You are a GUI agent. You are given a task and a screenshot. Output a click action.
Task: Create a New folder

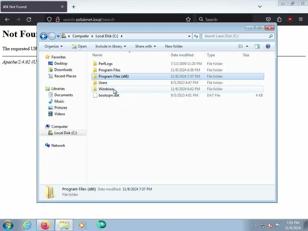pyautogui.click(x=174, y=46)
